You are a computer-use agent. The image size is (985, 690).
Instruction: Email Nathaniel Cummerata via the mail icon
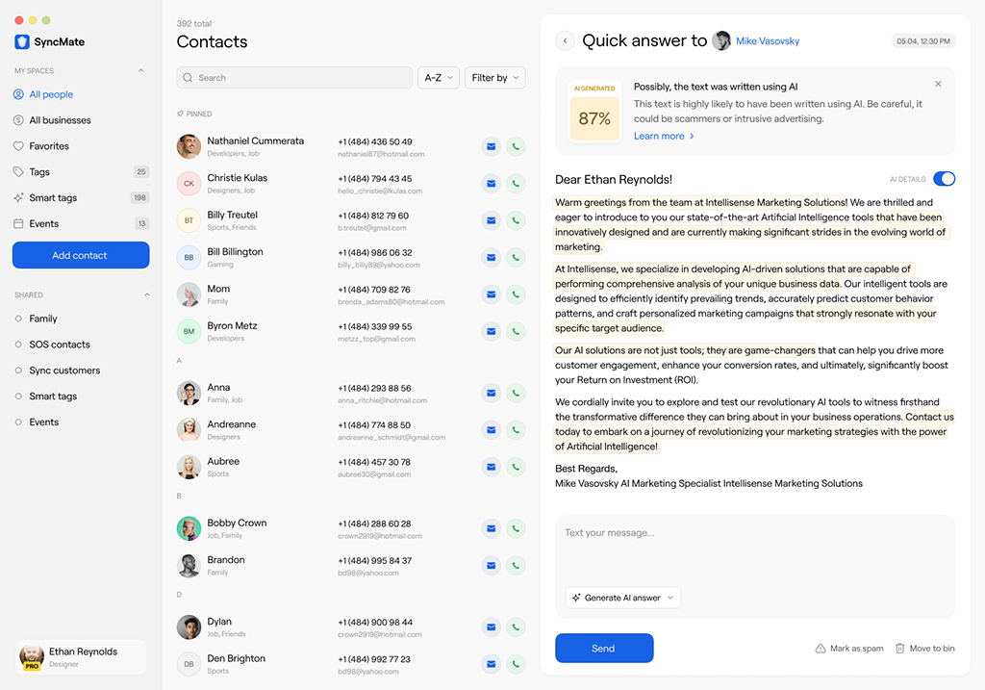point(492,146)
